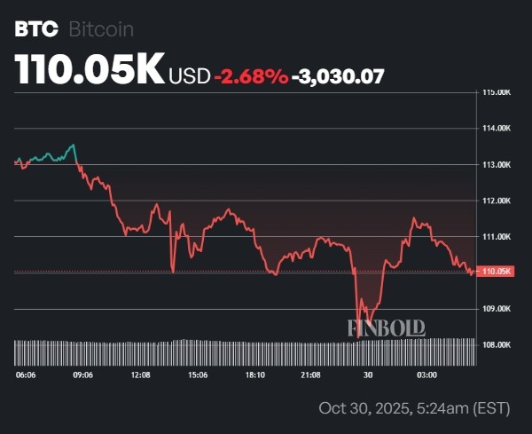532x434 pixels.
Task: Click the 112.00K price axis label
Action: pyautogui.click(x=497, y=201)
